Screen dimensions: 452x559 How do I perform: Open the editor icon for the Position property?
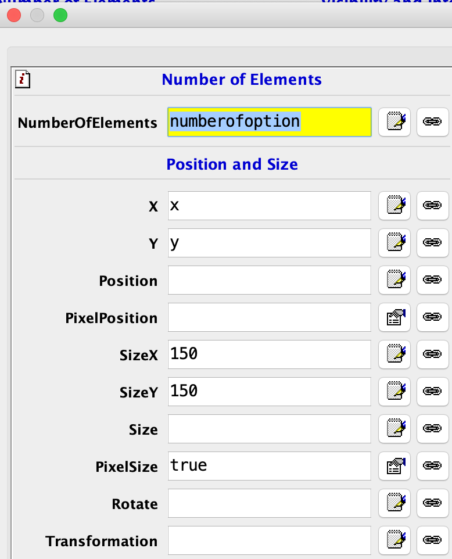(x=394, y=280)
